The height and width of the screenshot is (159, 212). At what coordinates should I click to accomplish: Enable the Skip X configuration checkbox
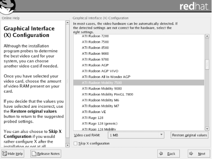coord(75,144)
